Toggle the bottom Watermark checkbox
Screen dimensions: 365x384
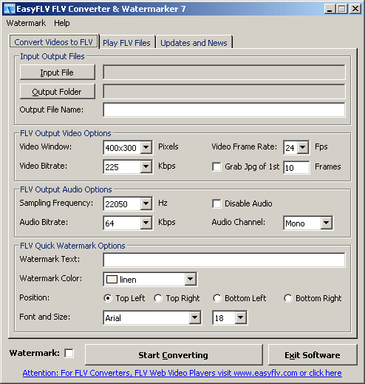69,353
